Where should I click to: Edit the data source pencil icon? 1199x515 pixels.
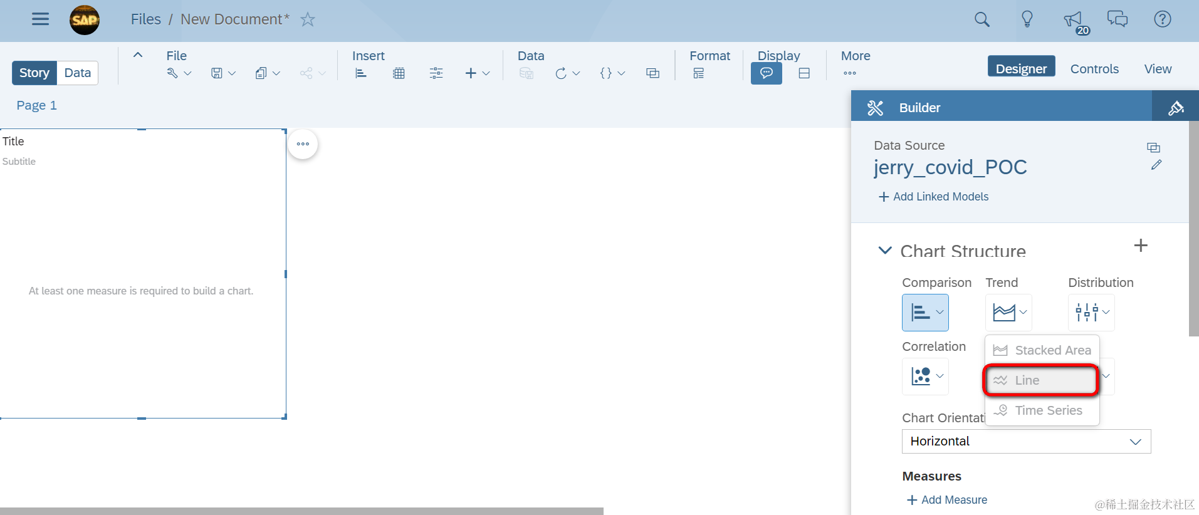(x=1156, y=165)
